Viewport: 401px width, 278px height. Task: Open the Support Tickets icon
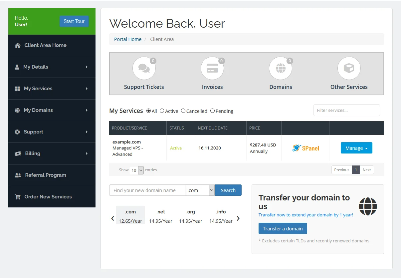click(x=144, y=68)
